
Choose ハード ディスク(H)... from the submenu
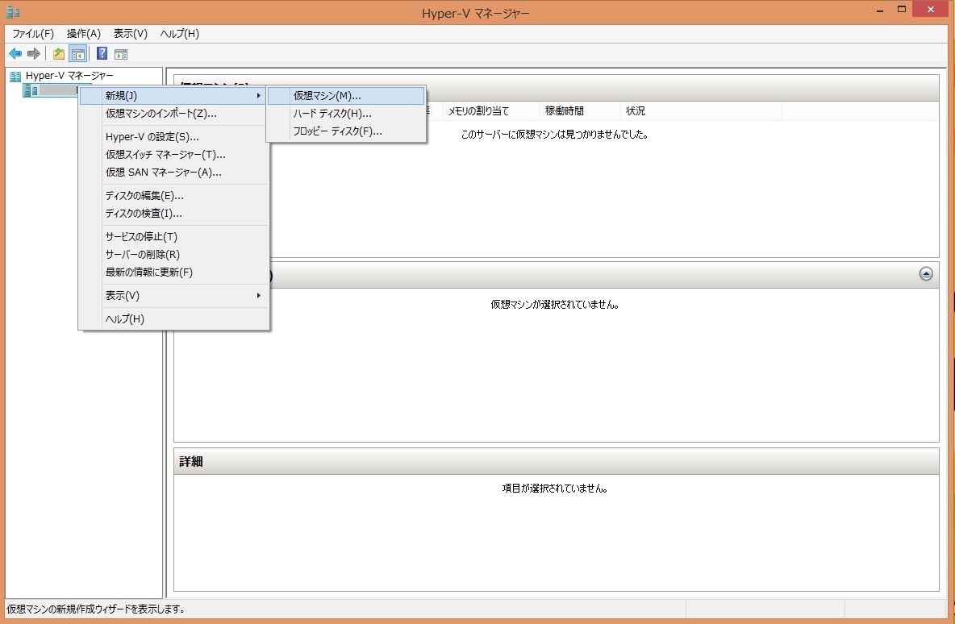[332, 114]
